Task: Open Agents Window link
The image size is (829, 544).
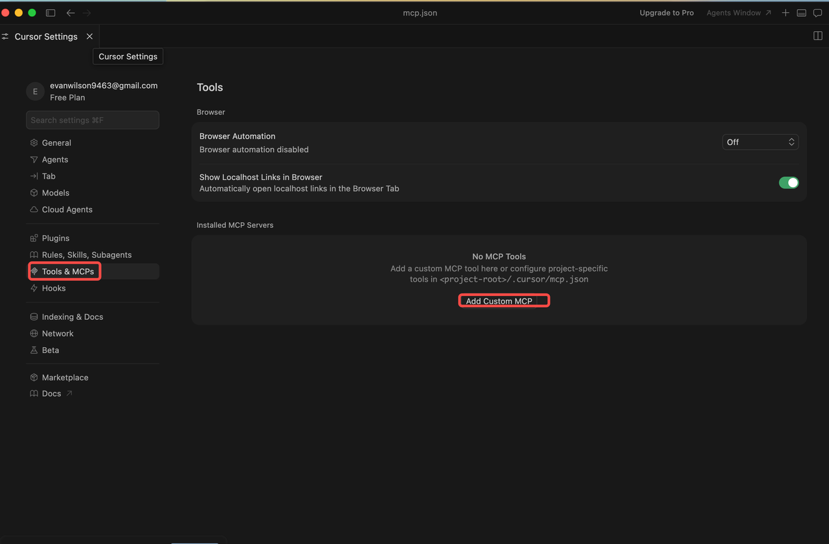Action: point(739,13)
